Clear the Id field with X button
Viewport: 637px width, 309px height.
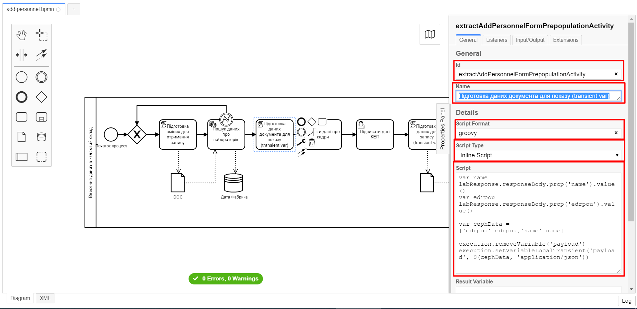616,74
